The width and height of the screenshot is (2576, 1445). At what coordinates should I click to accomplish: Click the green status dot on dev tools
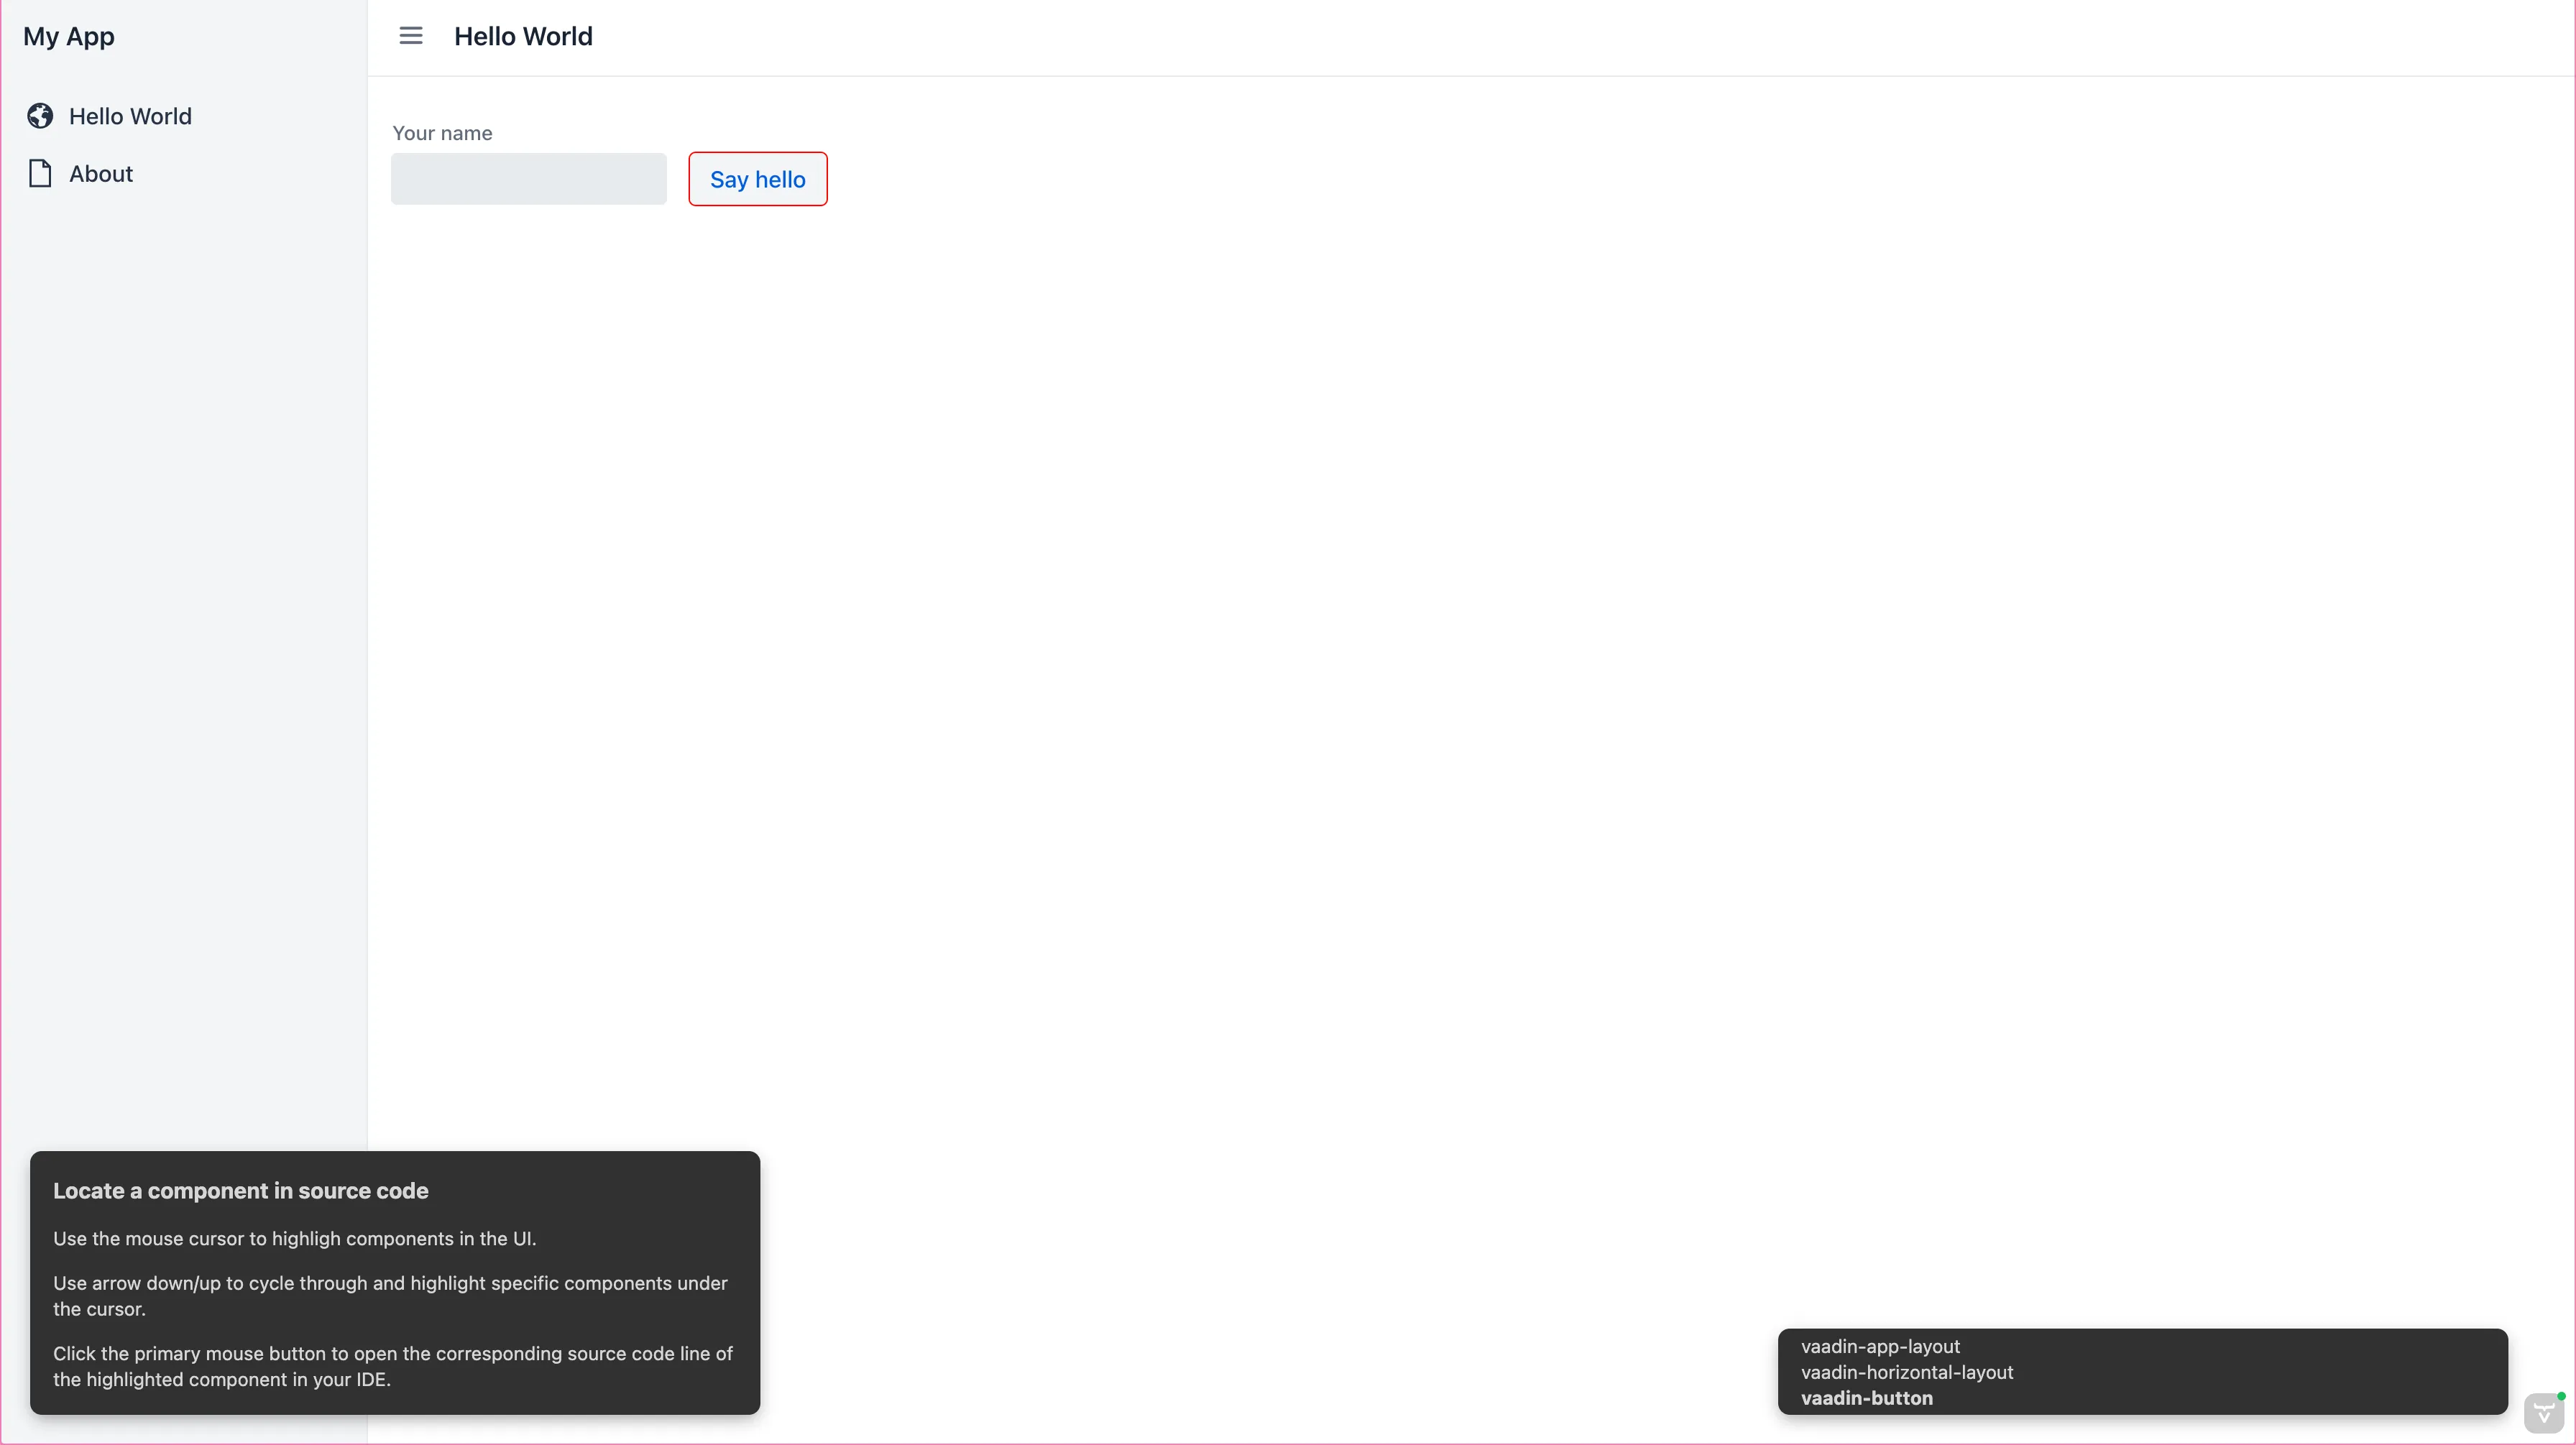tap(2562, 1397)
